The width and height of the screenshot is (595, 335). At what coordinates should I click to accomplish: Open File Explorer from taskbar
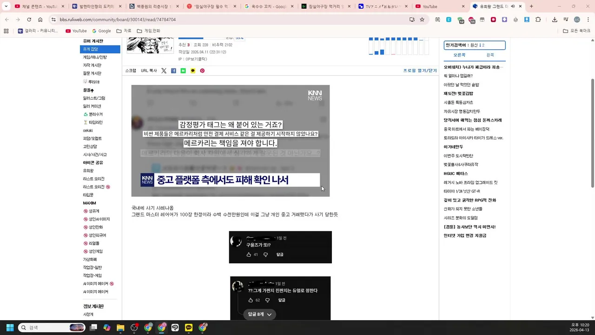(x=120, y=328)
